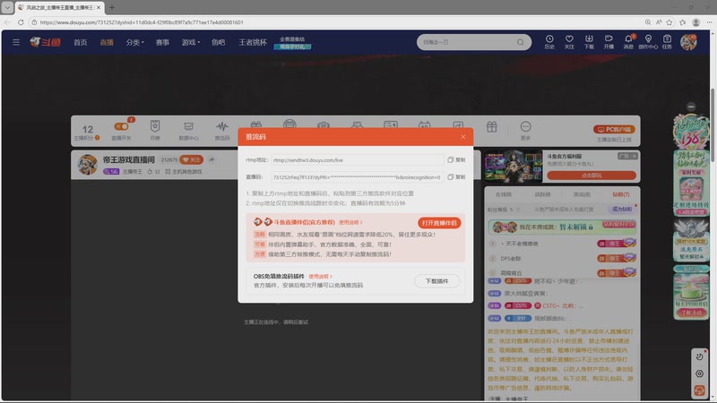The width and height of the screenshot is (717, 403).
Task: Click the gift box icon in streamer toolbar
Action: click(x=491, y=127)
